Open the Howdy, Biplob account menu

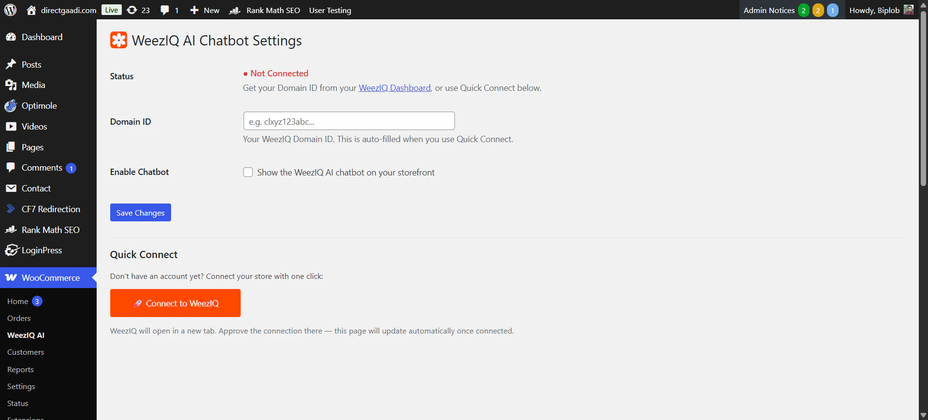[881, 10]
